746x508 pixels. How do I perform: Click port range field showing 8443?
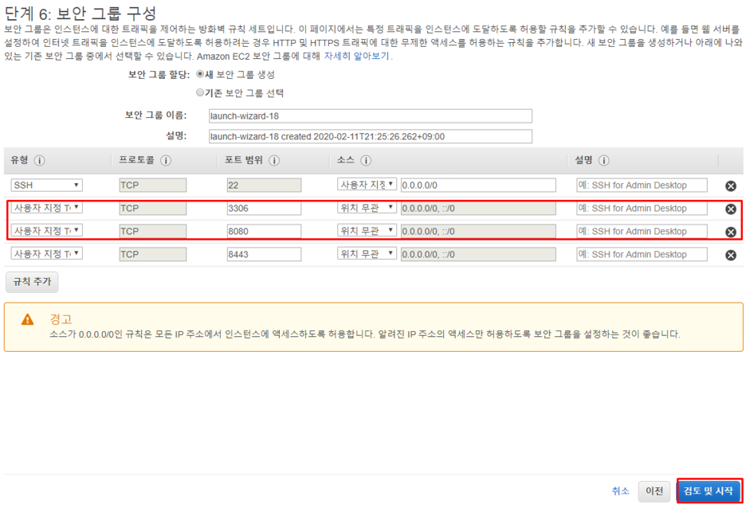pyautogui.click(x=264, y=254)
